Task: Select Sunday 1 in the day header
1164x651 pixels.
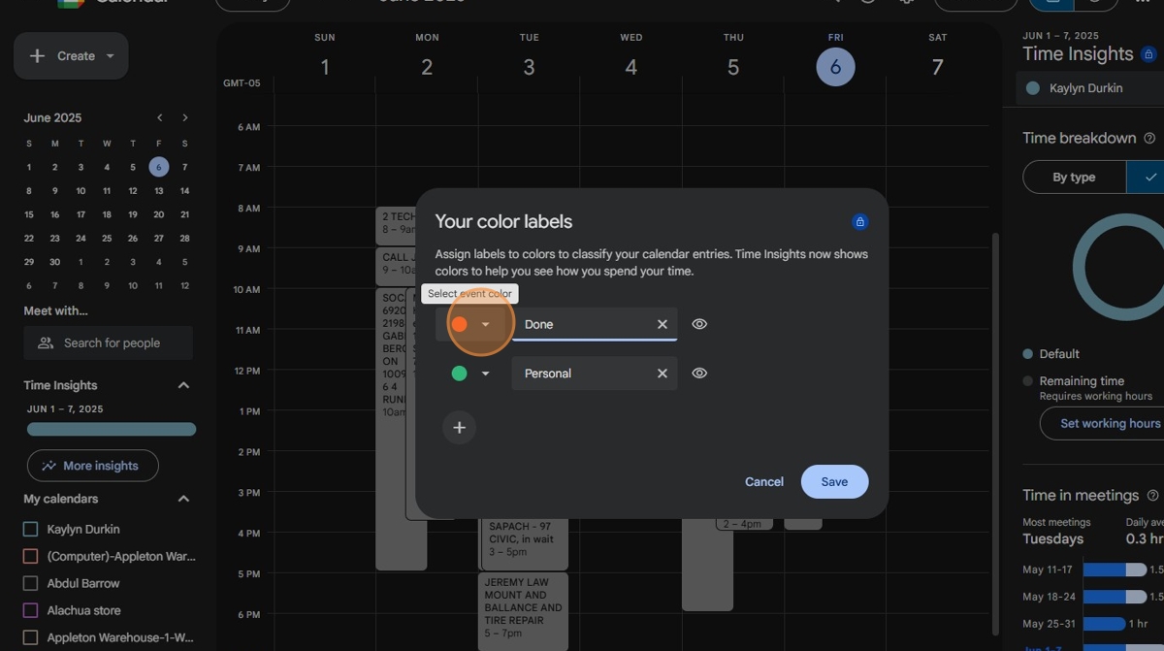Action: (325, 67)
